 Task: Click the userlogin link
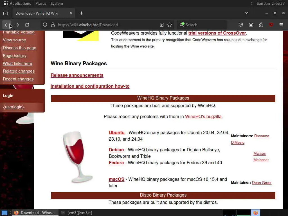(13, 107)
